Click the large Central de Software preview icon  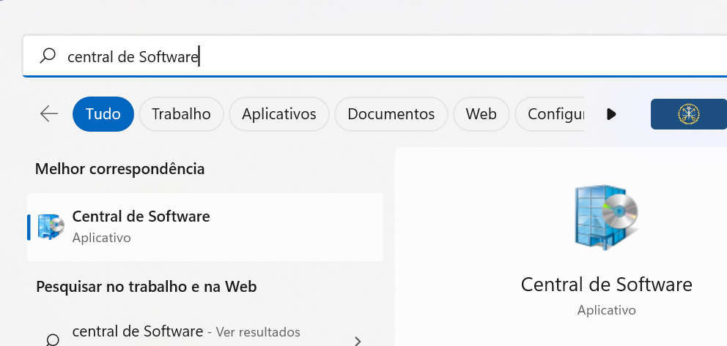pos(606,217)
